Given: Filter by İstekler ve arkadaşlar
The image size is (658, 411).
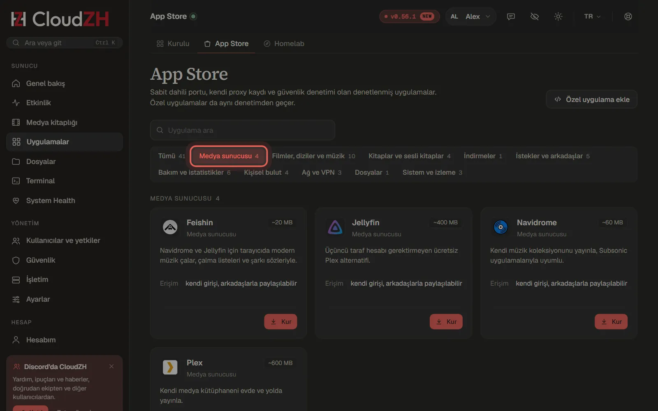Looking at the screenshot, I should click(x=552, y=156).
